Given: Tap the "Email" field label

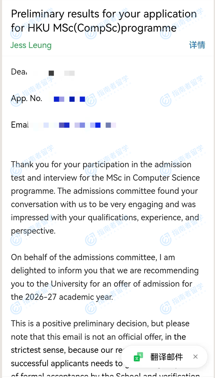Looking at the screenshot, I should point(19,125).
